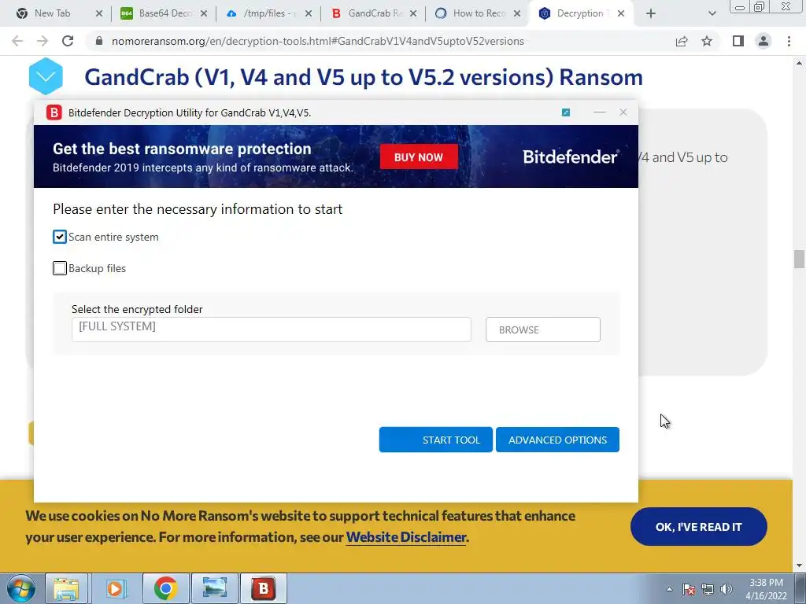Image resolution: width=806 pixels, height=604 pixels.
Task: Click Chrome forward navigation arrow
Action: (x=43, y=41)
